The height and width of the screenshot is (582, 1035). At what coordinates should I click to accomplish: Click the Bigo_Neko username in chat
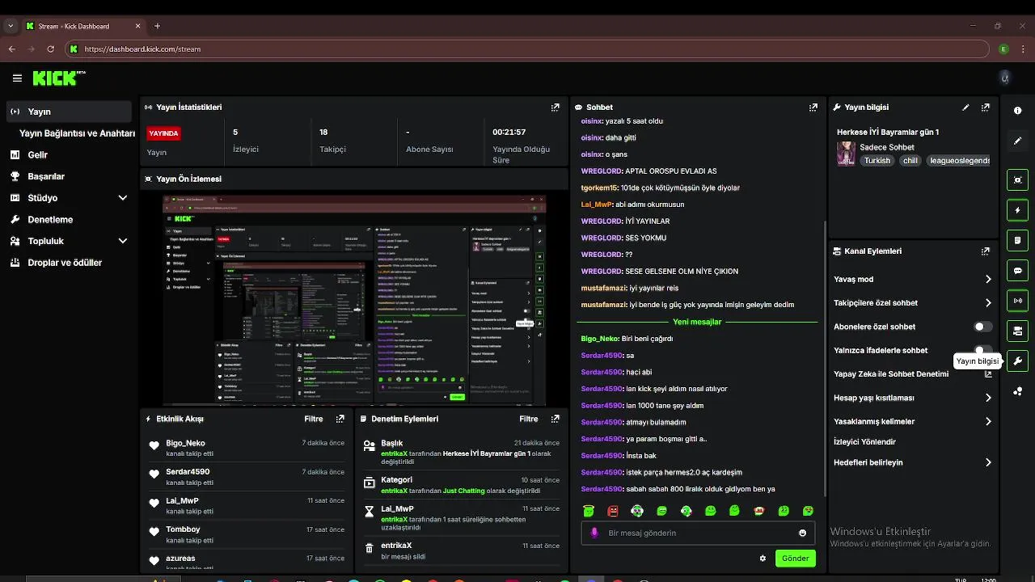pos(599,339)
